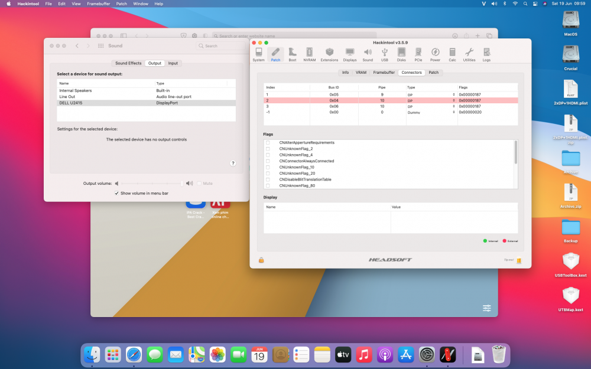Open Safari settings sliders icon on start page
Screen dimensions: 591x369
[487, 308]
